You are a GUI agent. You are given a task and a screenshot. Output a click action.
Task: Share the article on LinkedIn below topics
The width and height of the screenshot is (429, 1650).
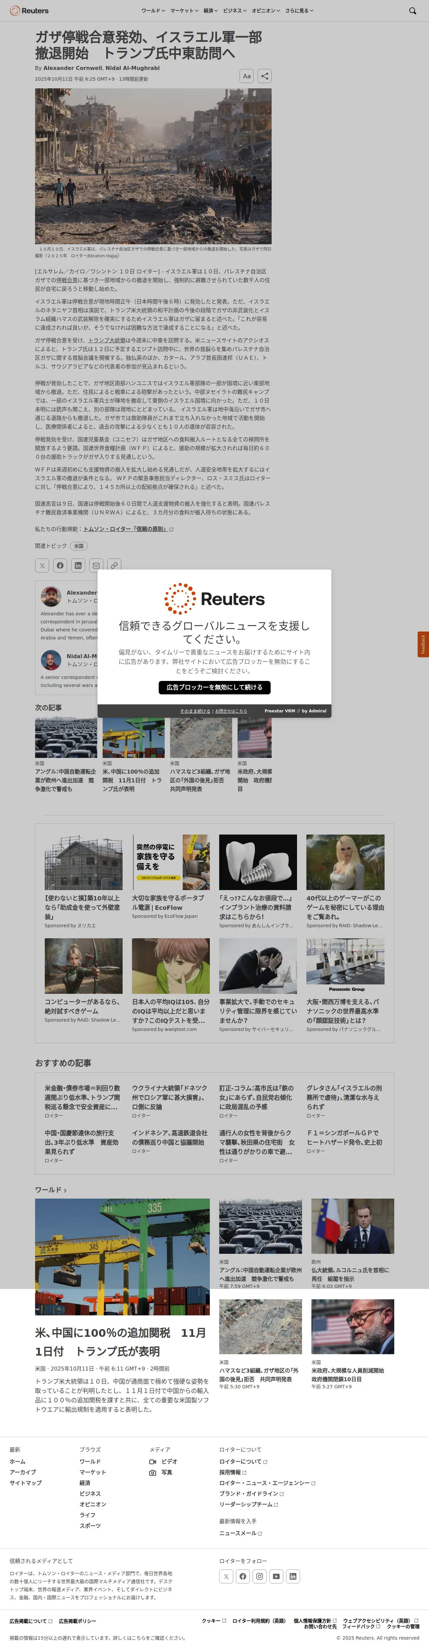tap(78, 566)
